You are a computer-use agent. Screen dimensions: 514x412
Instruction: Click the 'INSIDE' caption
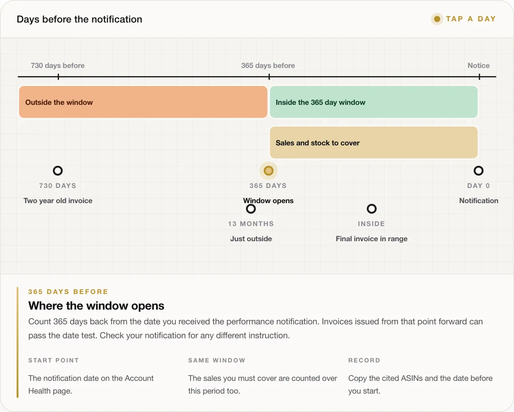pyautogui.click(x=371, y=224)
